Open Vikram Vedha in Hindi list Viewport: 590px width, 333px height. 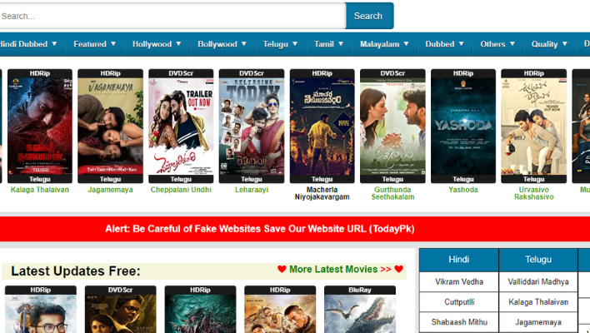[459, 282]
